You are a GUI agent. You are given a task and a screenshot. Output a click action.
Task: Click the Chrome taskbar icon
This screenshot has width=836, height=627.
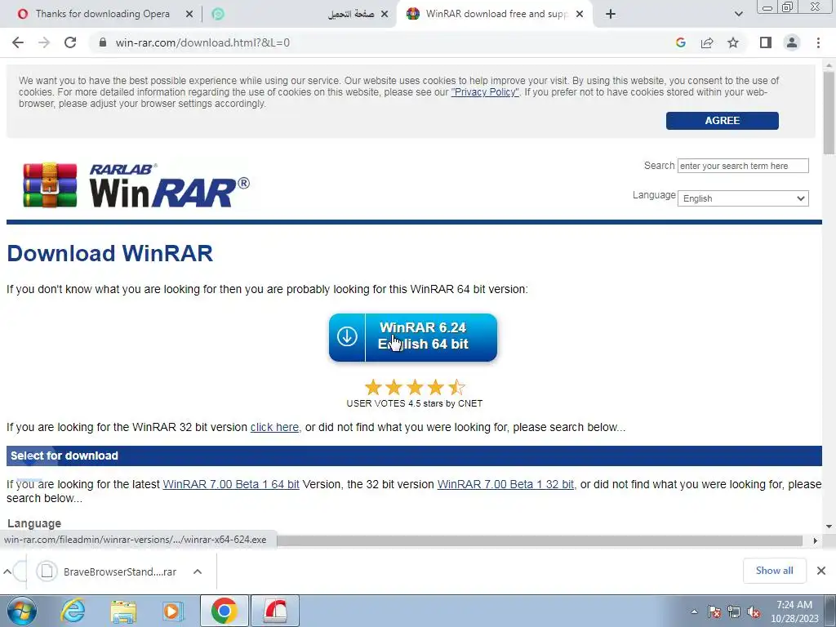coord(224,611)
